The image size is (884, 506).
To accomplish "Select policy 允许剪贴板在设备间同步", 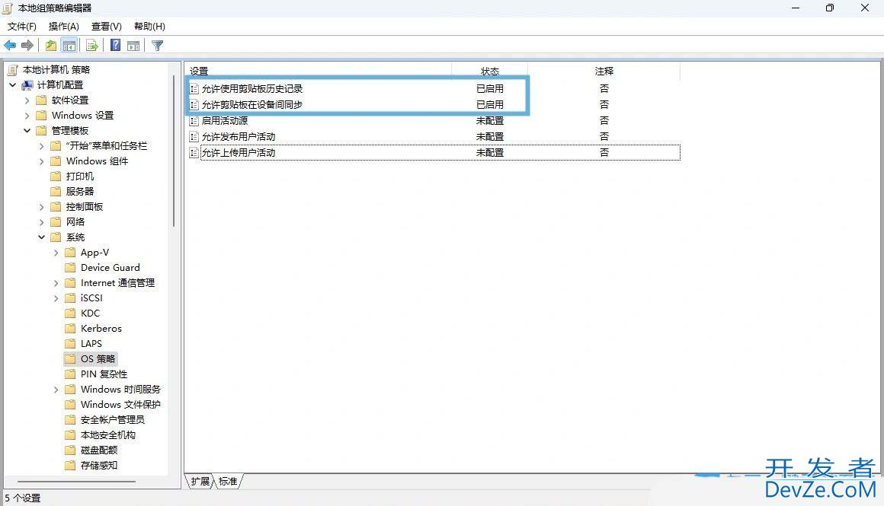I will point(252,105).
